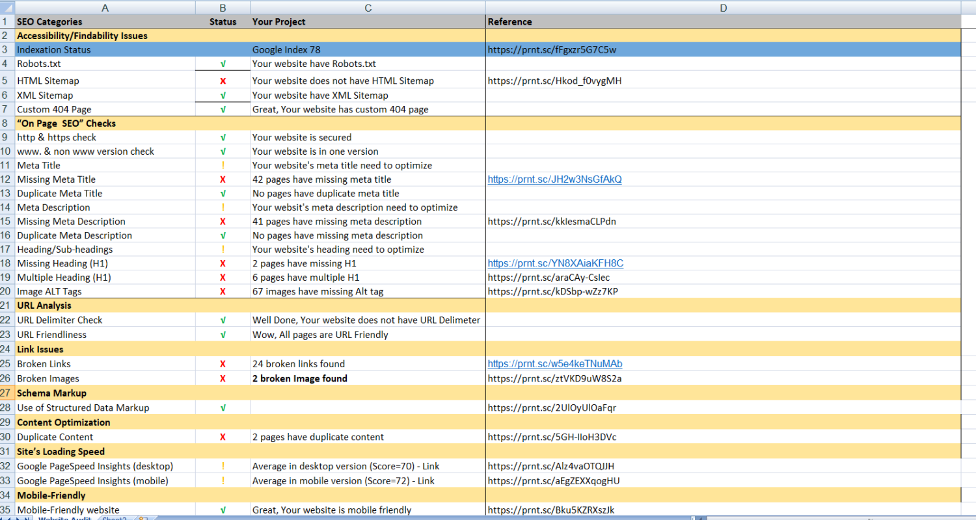Select '6 pages have multiple H1' cell
This screenshot has width=976, height=520.
pos(368,278)
